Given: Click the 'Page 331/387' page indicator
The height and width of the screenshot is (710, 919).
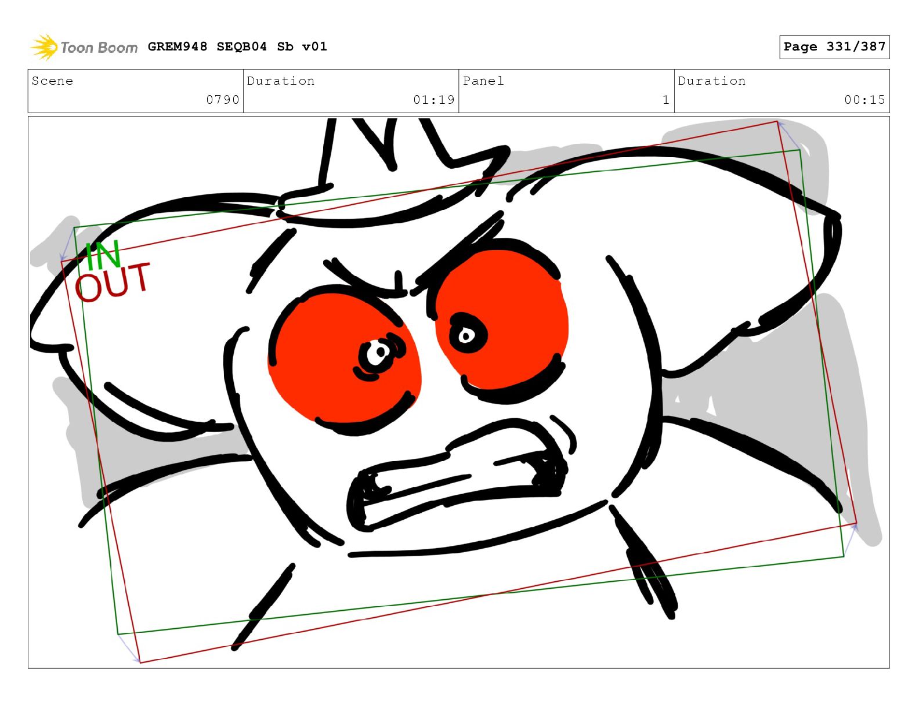Looking at the screenshot, I should click(x=834, y=47).
